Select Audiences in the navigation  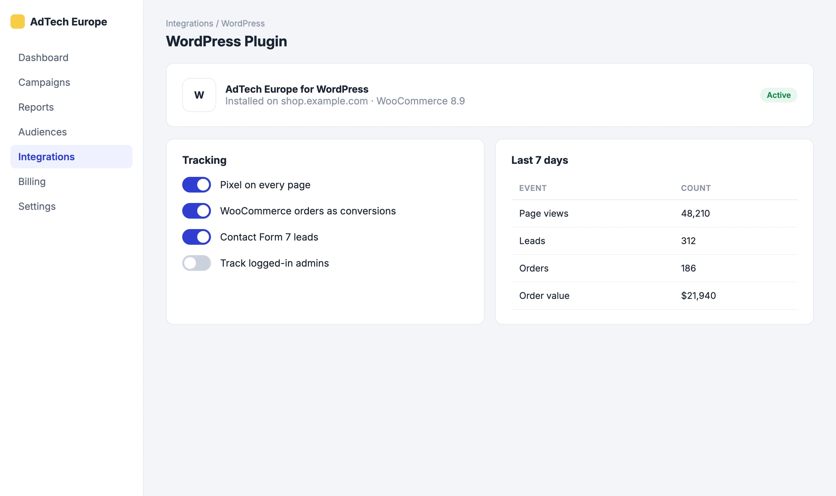pyautogui.click(x=71, y=132)
